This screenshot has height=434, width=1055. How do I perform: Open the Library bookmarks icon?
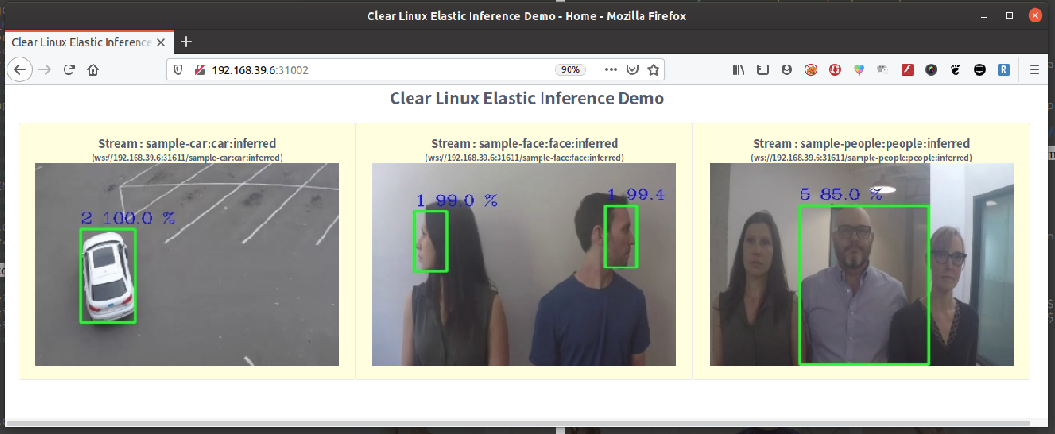coord(739,69)
